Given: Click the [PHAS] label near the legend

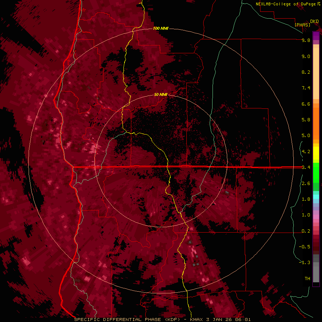Looking at the screenshot, I should pyautogui.click(x=302, y=25).
